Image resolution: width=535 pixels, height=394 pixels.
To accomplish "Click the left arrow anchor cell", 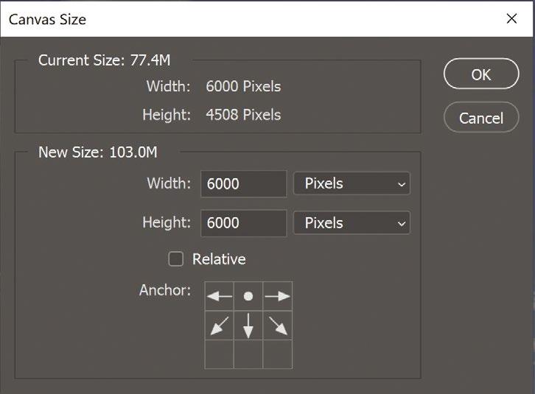I will [x=219, y=296].
